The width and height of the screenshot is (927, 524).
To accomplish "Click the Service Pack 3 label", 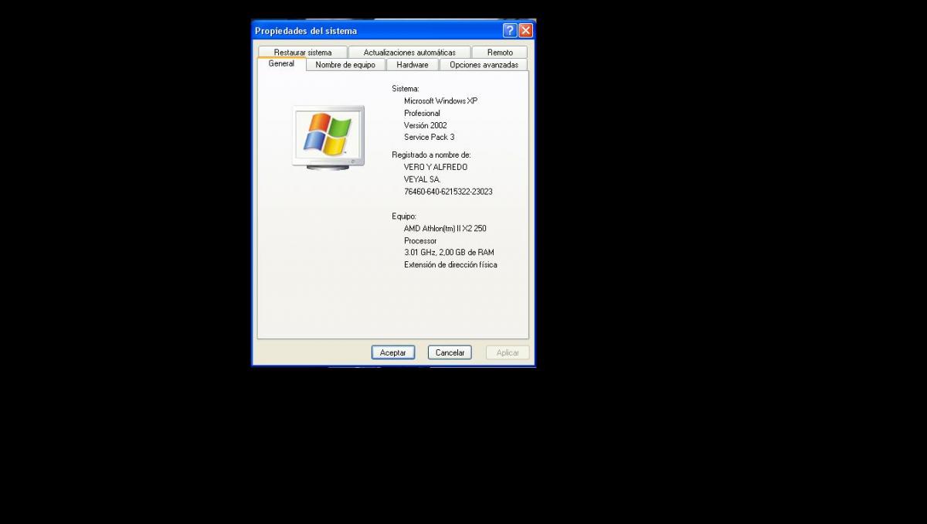I will click(x=429, y=138).
